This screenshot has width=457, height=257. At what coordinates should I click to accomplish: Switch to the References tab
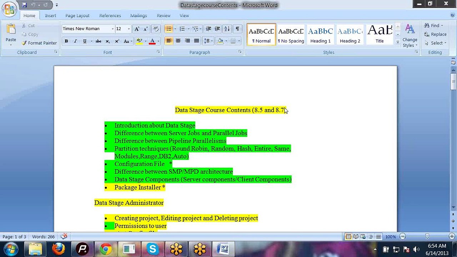(110, 16)
